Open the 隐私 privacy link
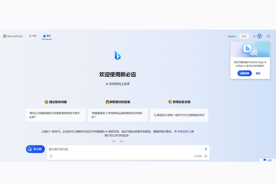Viewport: 276px width, 184px height. pos(122,141)
